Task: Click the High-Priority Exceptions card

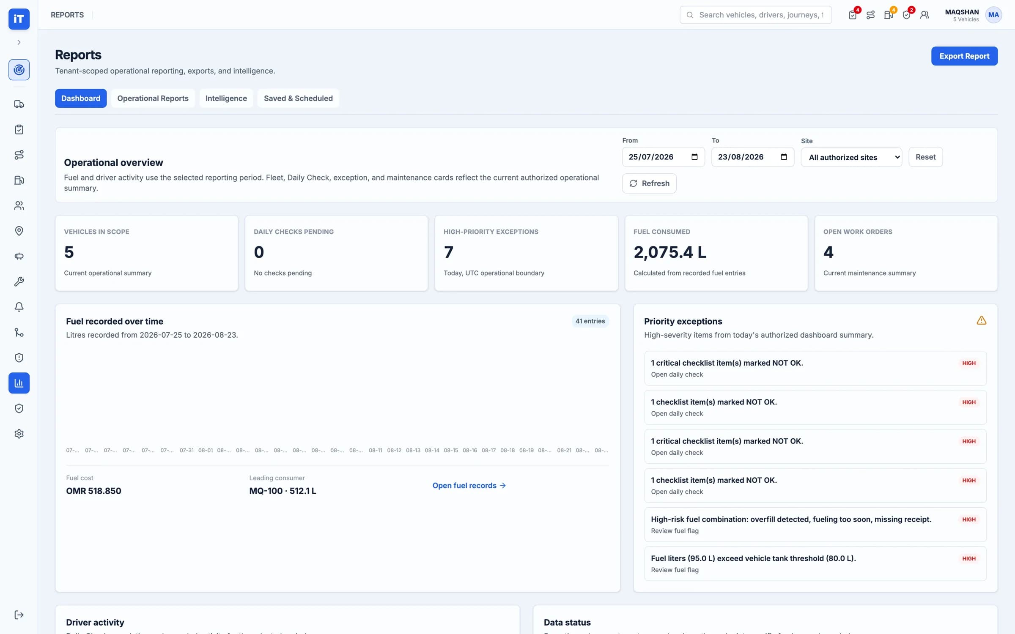Action: click(526, 253)
